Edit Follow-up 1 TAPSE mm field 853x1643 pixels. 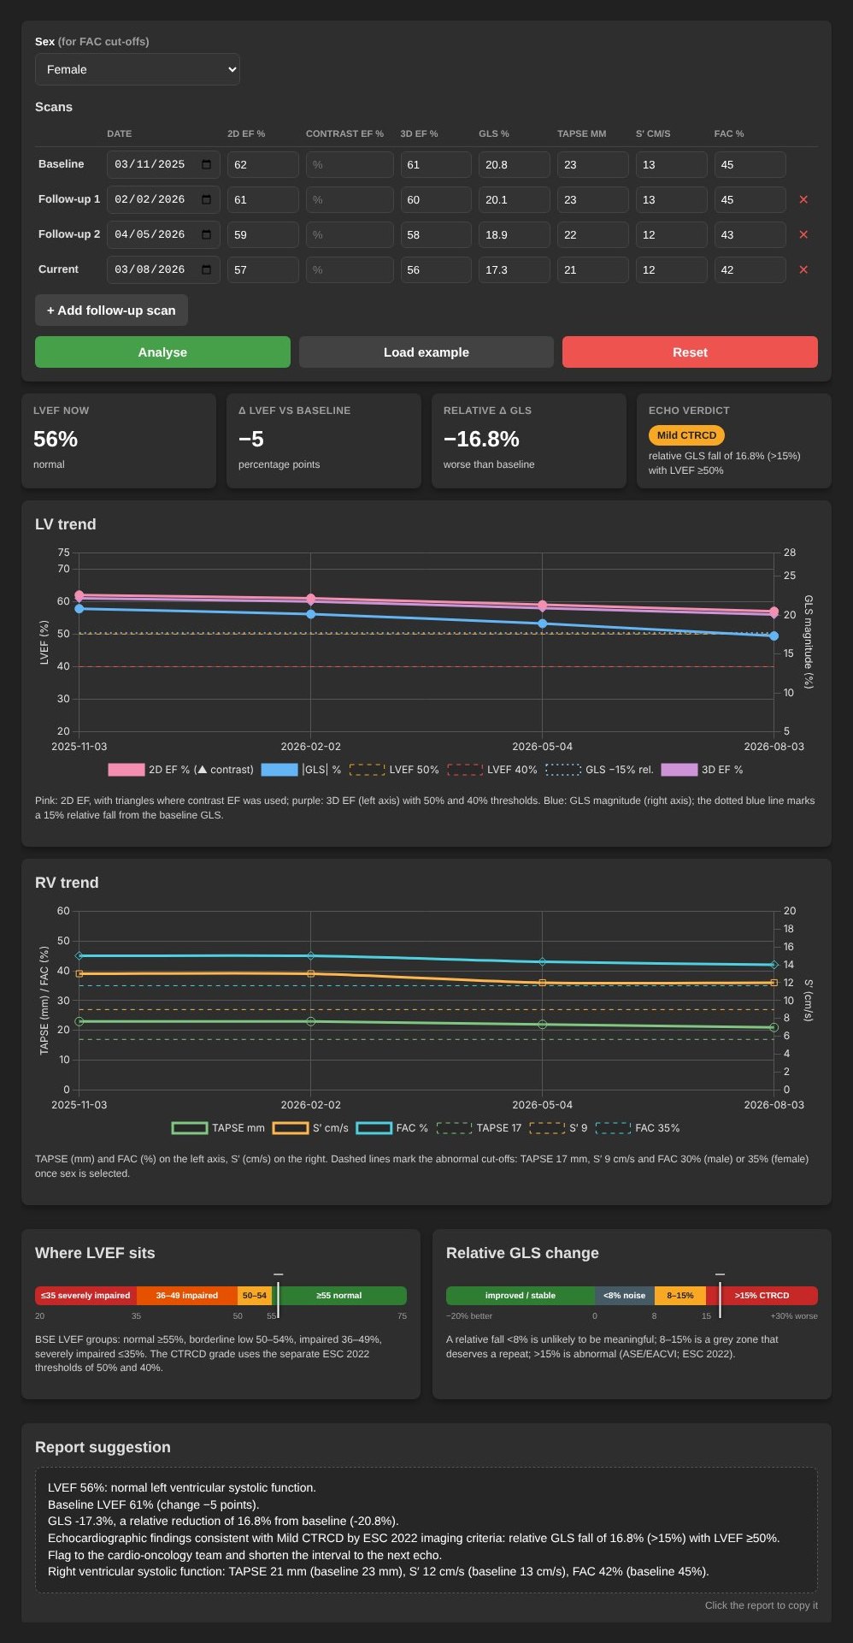(593, 199)
